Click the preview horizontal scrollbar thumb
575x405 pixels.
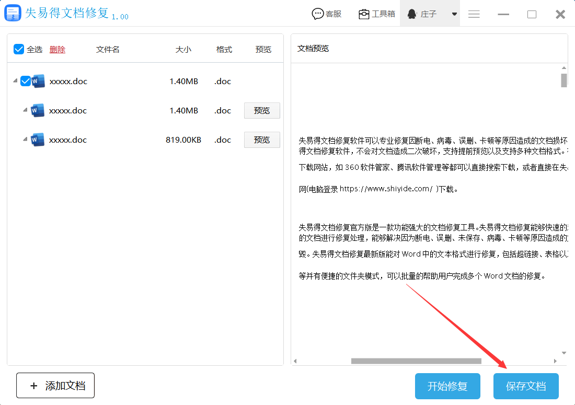pyautogui.click(x=416, y=361)
